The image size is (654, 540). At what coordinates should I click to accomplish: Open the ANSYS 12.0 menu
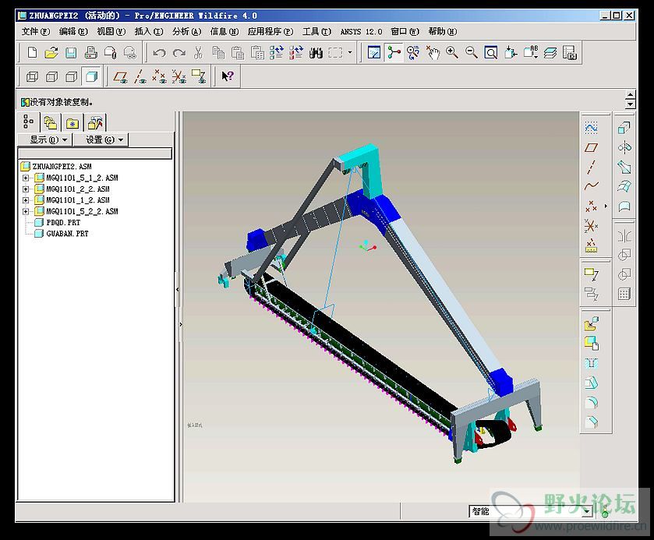pyautogui.click(x=361, y=32)
